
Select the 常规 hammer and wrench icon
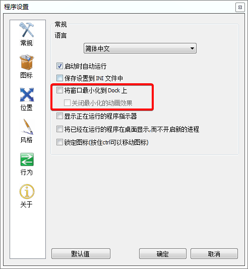click(x=26, y=30)
